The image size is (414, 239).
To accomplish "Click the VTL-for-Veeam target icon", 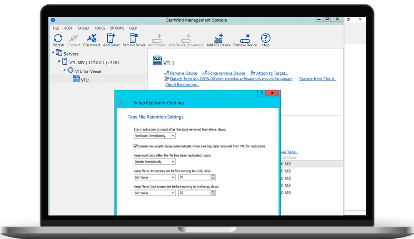I will pyautogui.click(x=70, y=70).
